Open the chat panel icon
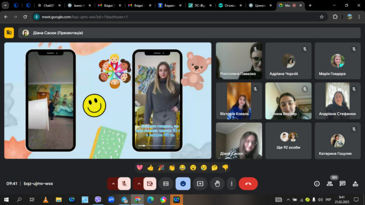Screen dimensions: 365x205 342,184
